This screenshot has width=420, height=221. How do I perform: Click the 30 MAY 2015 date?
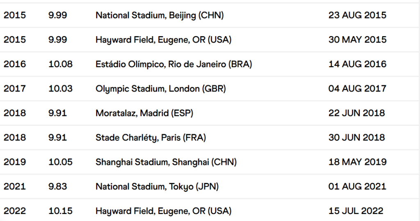[x=357, y=40]
